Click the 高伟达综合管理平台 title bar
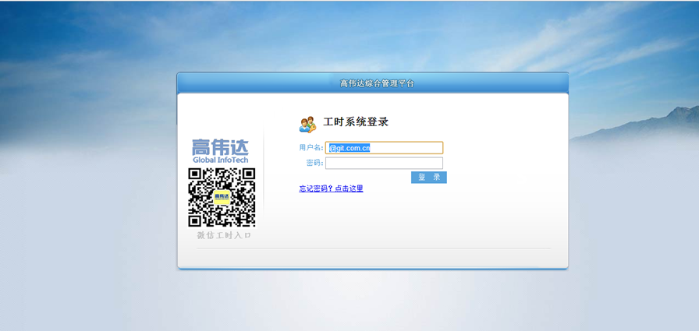699x331 pixels. point(373,83)
